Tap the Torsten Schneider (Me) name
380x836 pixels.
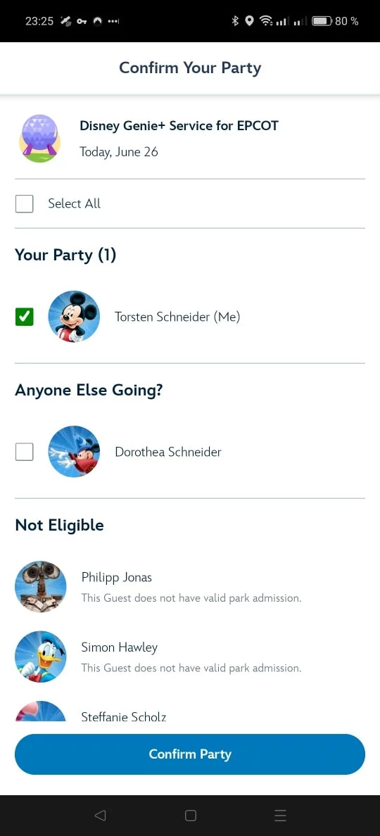[x=177, y=317]
